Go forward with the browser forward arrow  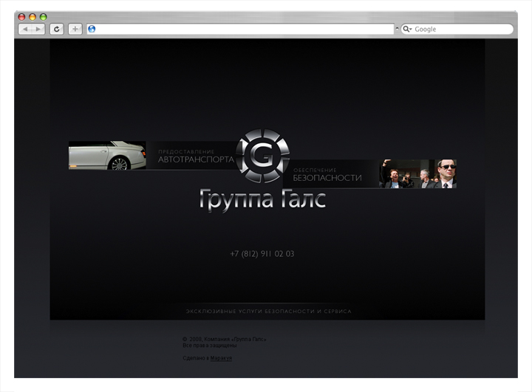(x=38, y=30)
